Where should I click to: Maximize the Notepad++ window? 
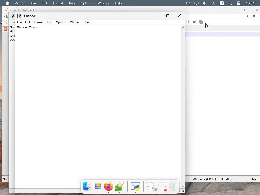click(246, 10)
